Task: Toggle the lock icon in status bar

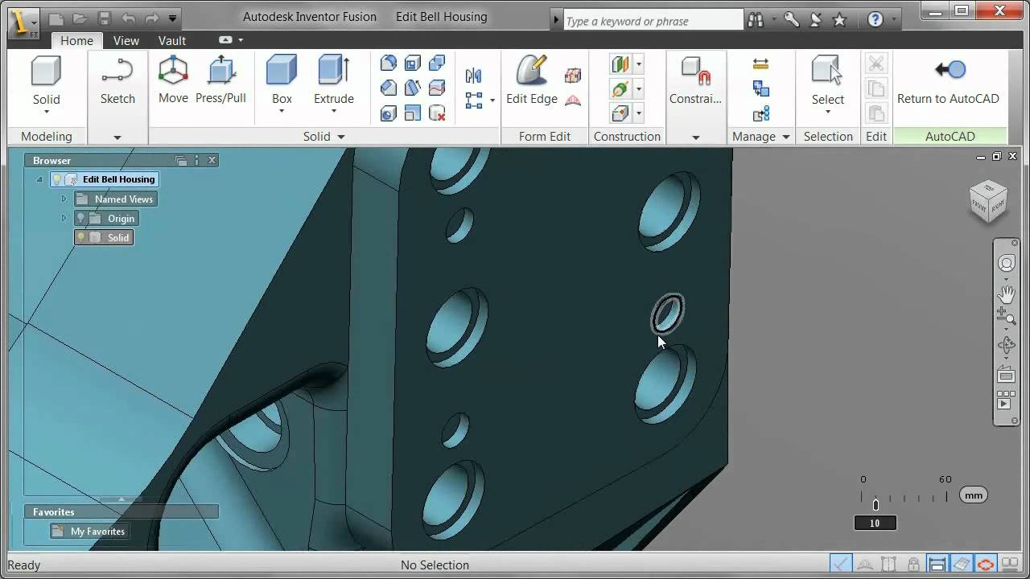Action: (x=913, y=565)
